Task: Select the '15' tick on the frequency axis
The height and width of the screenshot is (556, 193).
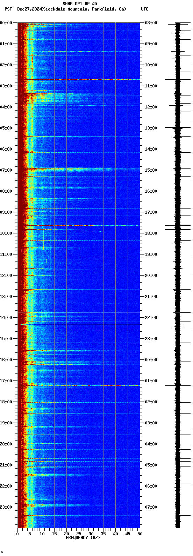Action: [x=54, y=534]
